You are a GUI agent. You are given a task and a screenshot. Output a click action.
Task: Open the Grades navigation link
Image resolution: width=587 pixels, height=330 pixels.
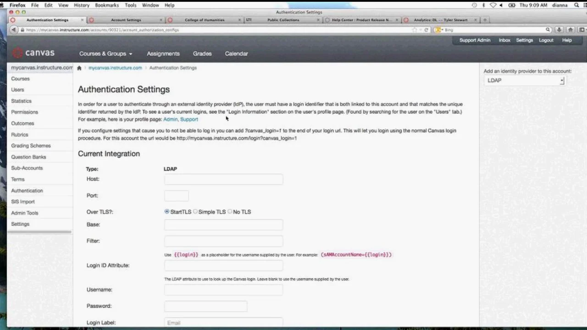pos(202,54)
